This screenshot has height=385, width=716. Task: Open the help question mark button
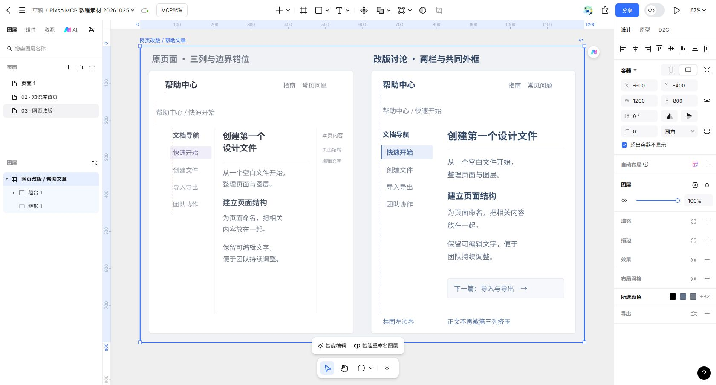(704, 373)
